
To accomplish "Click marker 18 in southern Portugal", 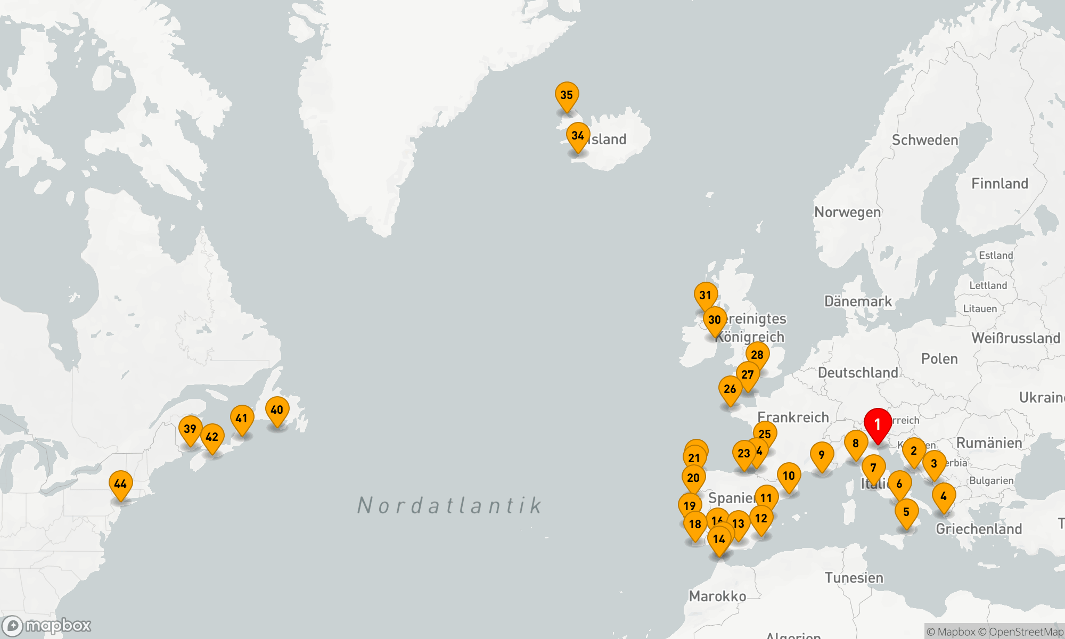I will click(x=695, y=524).
